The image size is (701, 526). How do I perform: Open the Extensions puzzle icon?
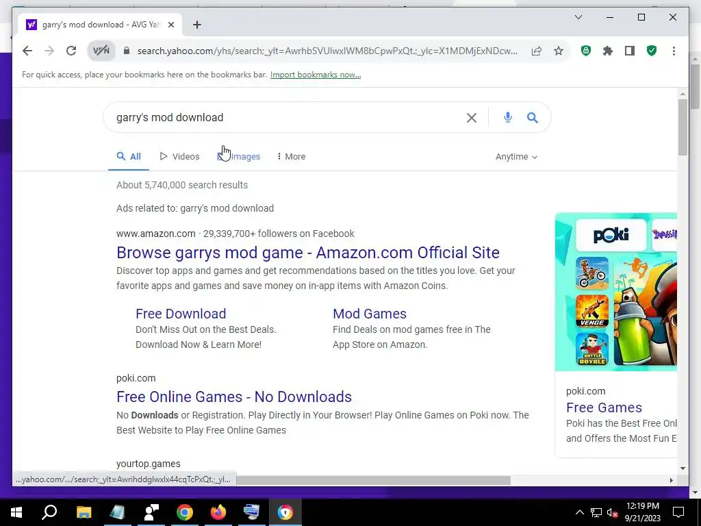pos(608,51)
